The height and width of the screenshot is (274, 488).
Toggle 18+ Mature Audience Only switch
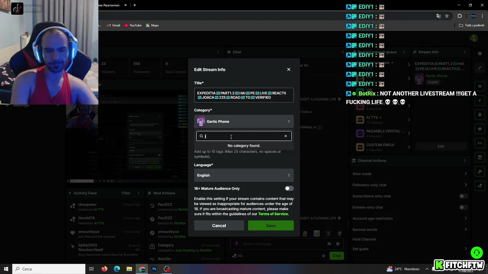[289, 188]
